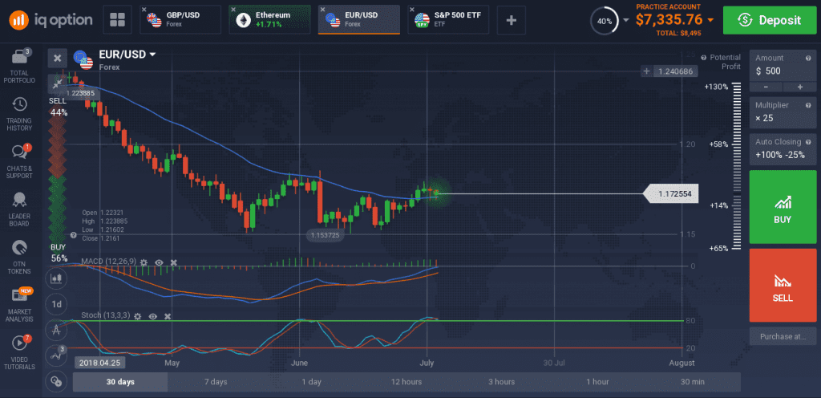Click the Multiplier help question mark
821x398 pixels.
808,105
